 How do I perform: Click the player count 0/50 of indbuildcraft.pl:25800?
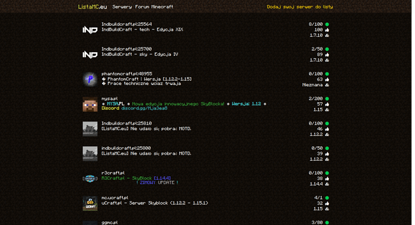317,148
